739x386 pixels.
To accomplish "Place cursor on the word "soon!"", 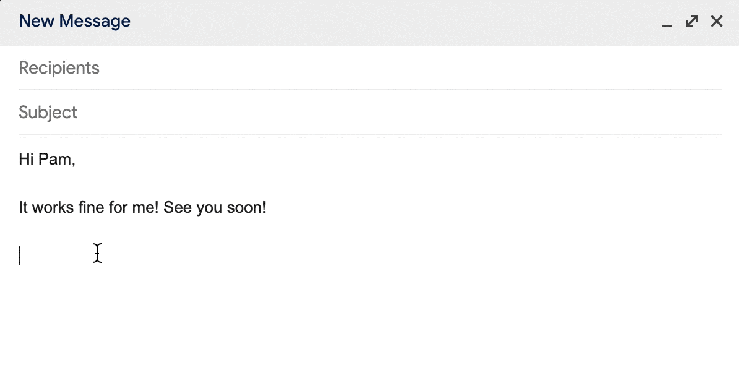I will click(246, 207).
